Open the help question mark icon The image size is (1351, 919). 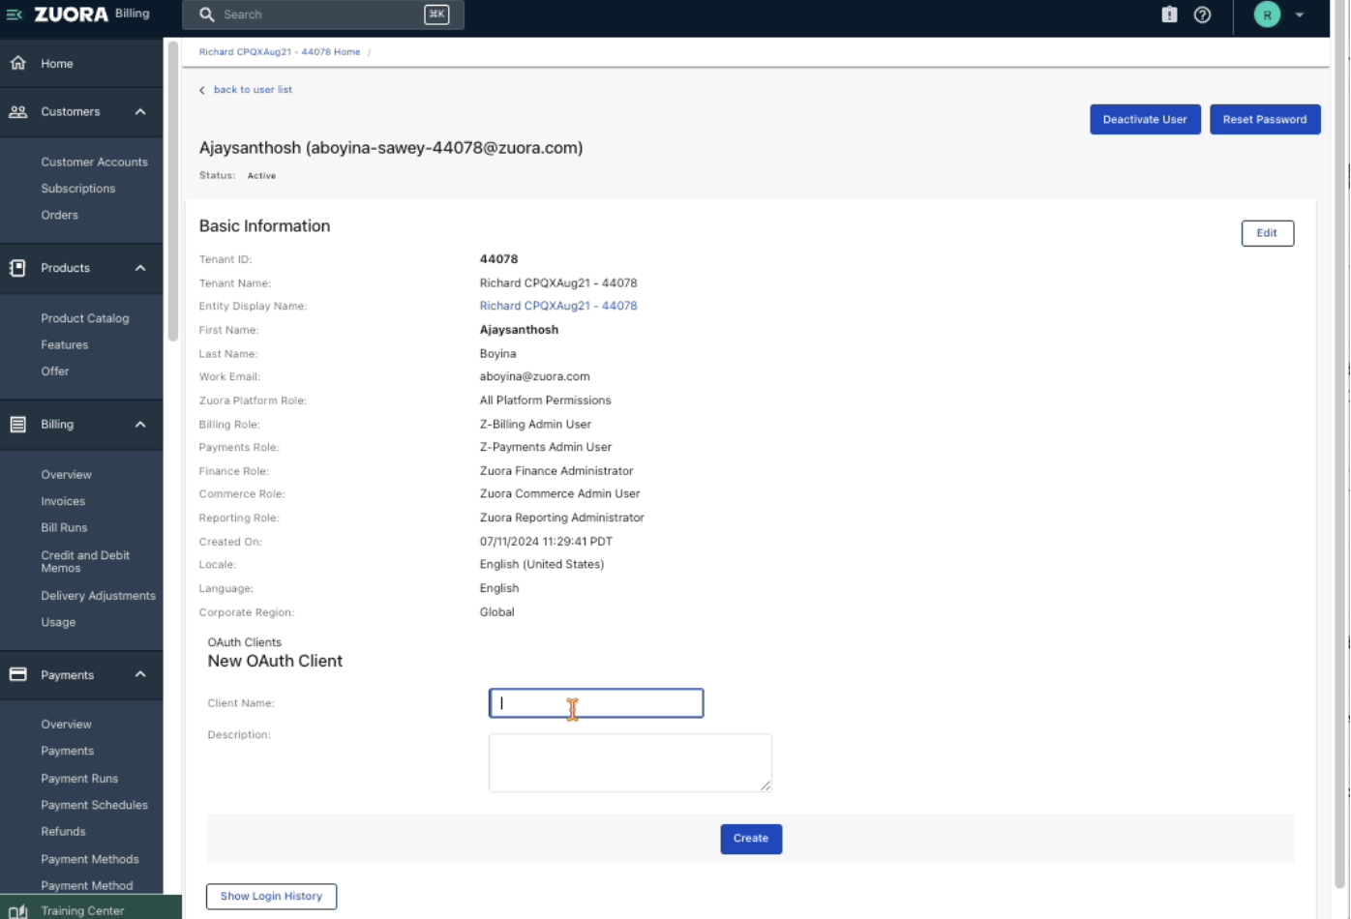tap(1202, 15)
